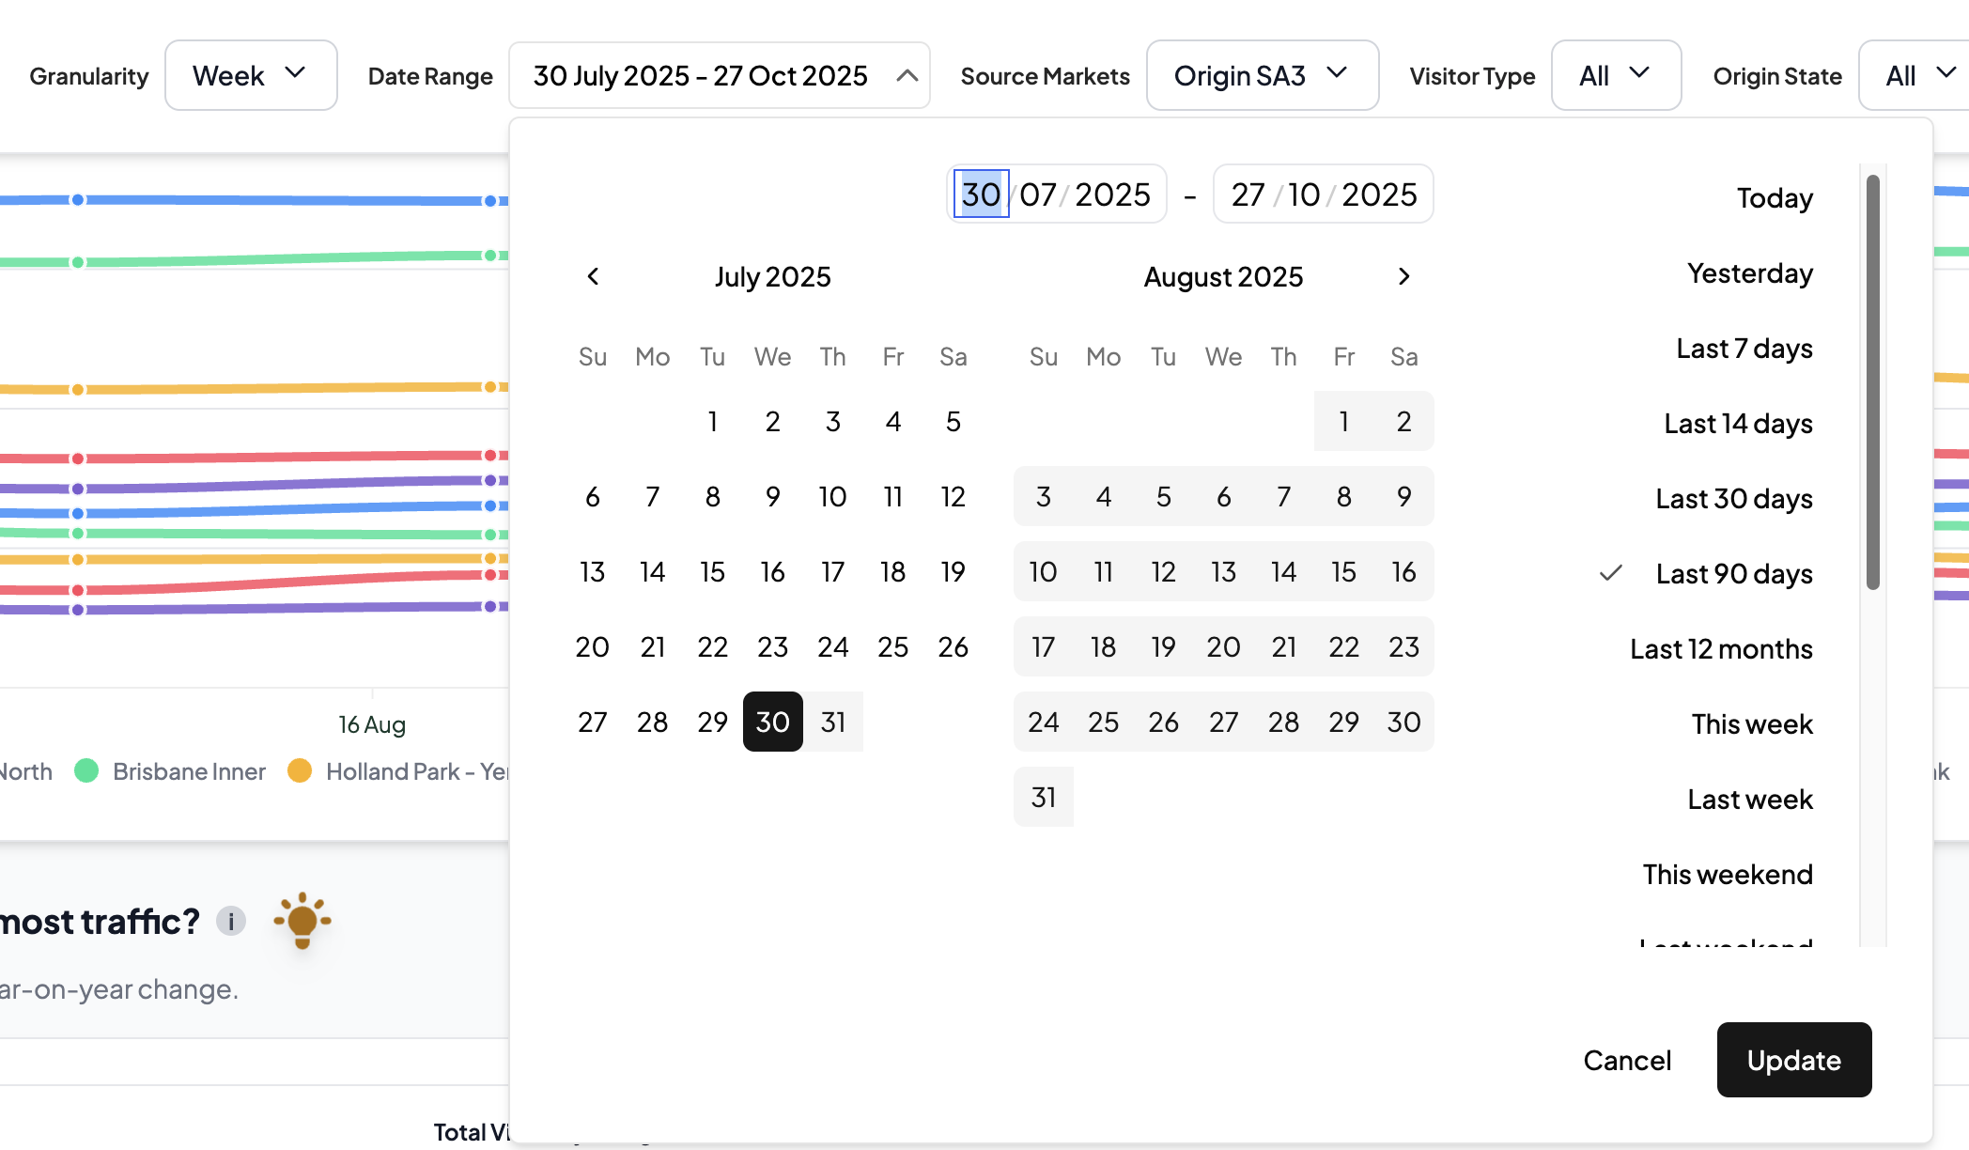Select the Last 90 days preset
This screenshot has height=1150, width=1969.
(1733, 573)
